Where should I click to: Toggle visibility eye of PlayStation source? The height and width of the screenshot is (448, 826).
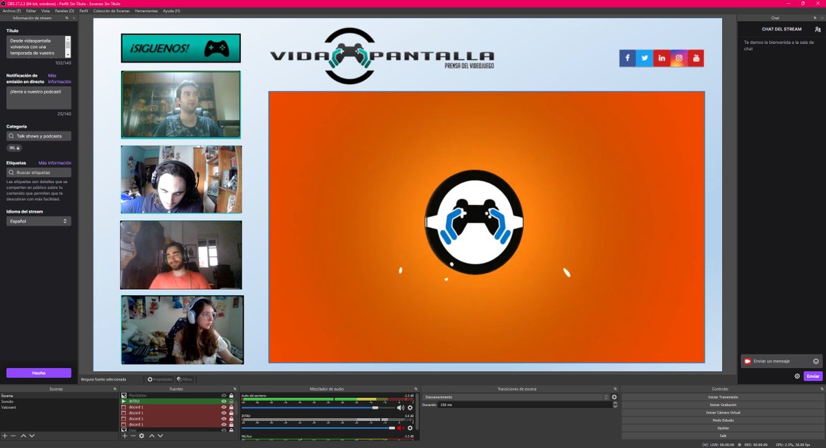click(224, 396)
